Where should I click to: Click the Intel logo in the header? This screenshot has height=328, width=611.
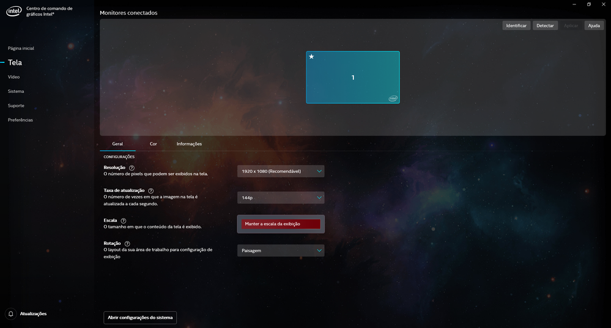[13, 11]
